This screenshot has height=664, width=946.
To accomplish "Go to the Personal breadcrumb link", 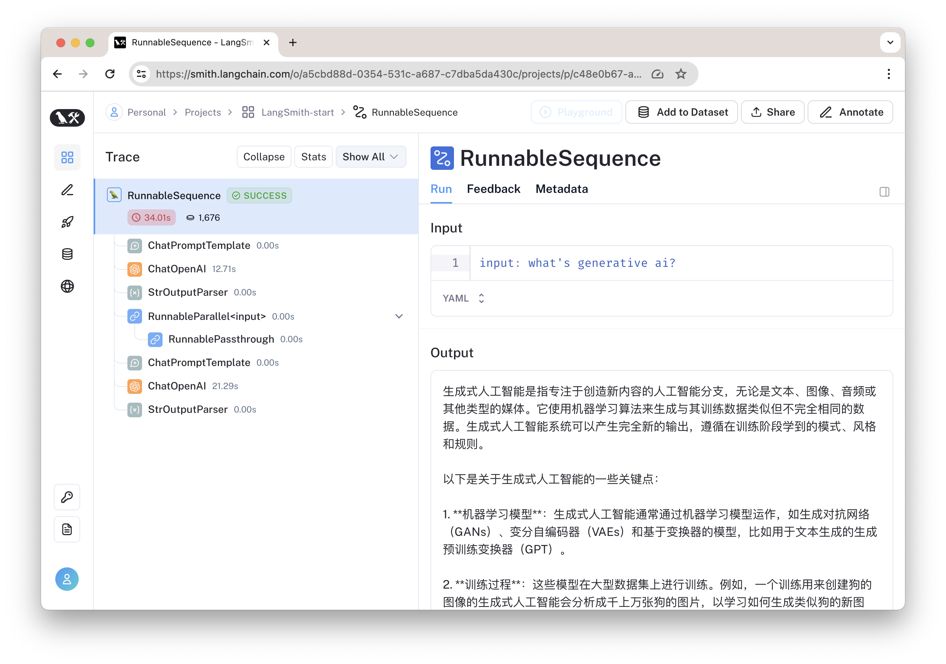I will 146,112.
